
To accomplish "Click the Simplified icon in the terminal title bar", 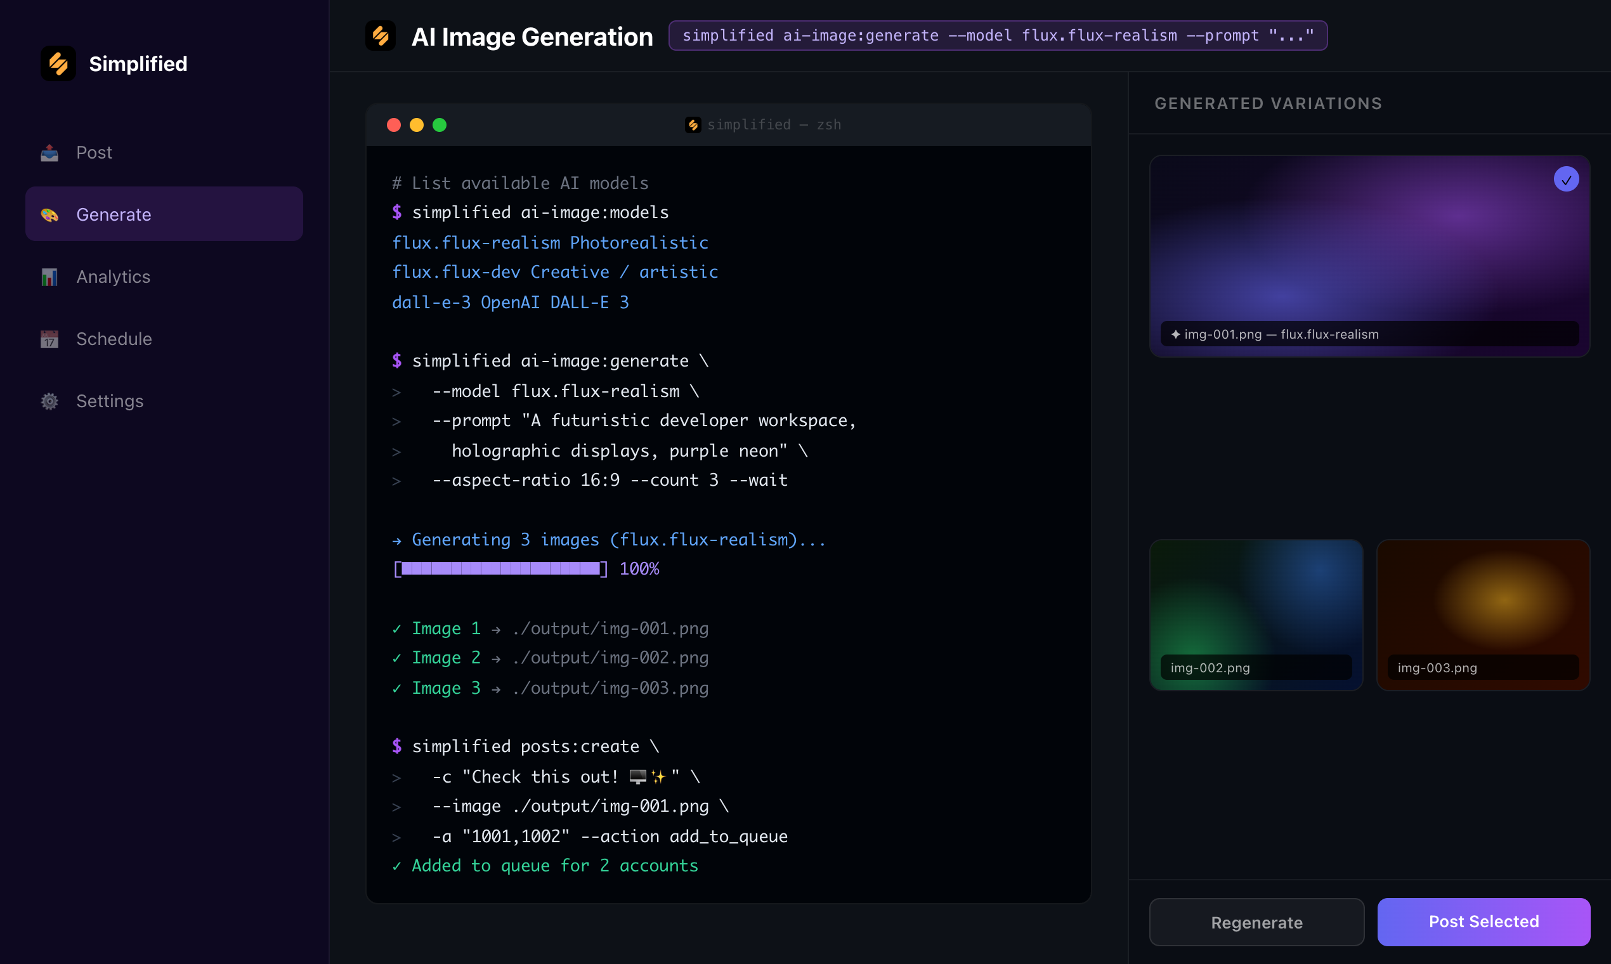I will (693, 125).
